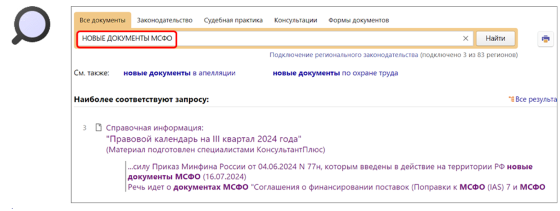560x211 pixels.
Task: Click the «Найти» button
Action: click(x=495, y=39)
